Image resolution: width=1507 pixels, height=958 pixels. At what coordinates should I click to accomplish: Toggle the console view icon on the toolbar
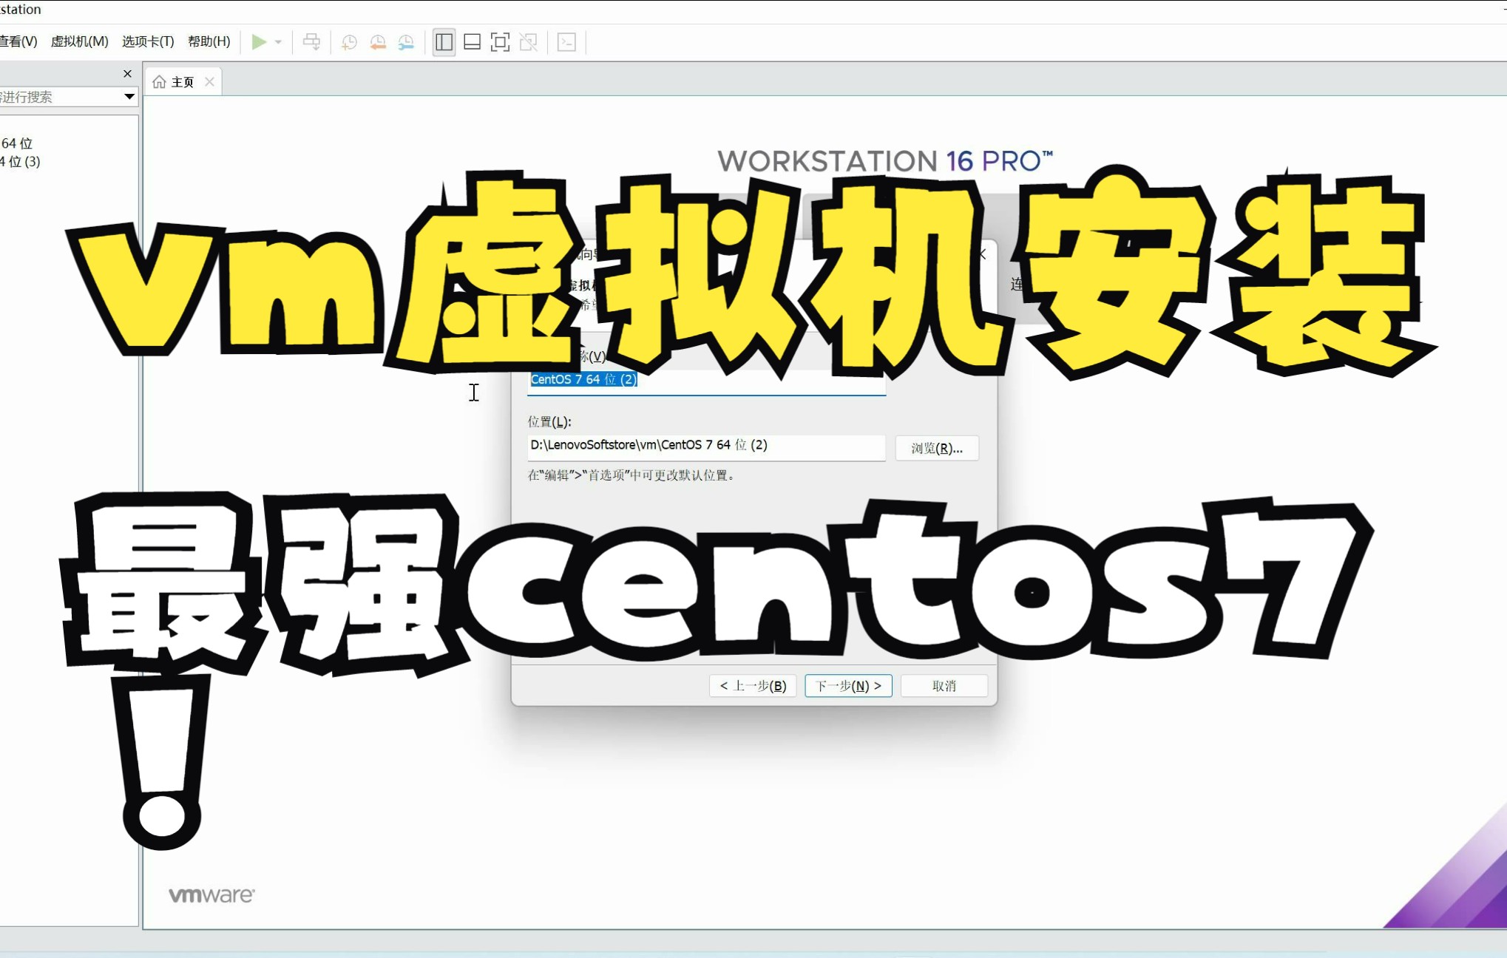(566, 42)
